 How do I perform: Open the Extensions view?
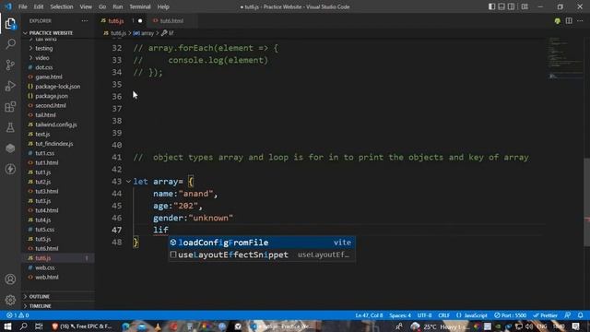(10, 107)
